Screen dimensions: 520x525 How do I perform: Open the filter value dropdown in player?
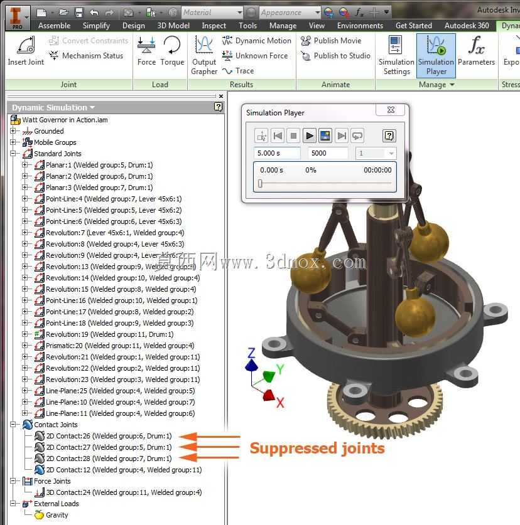click(391, 153)
